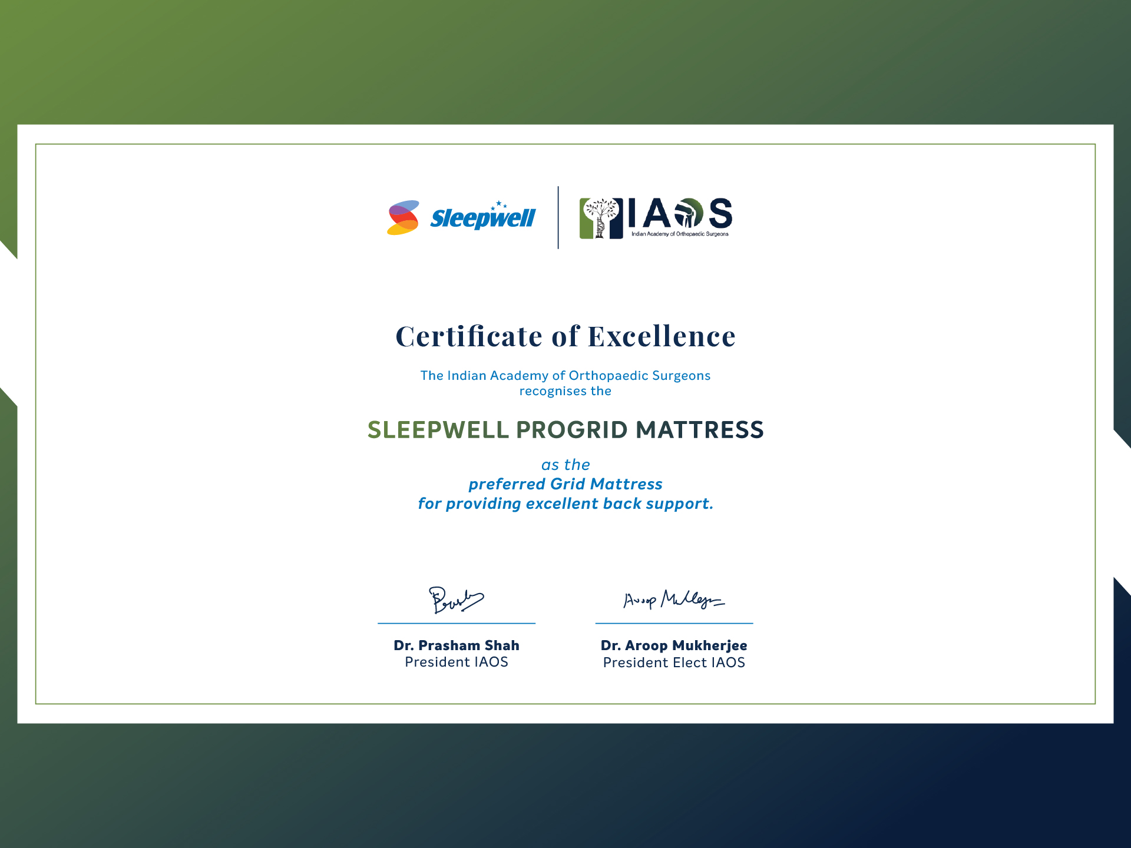Click the knee joint O icon in IAOS
1131x848 pixels.
tap(689, 213)
